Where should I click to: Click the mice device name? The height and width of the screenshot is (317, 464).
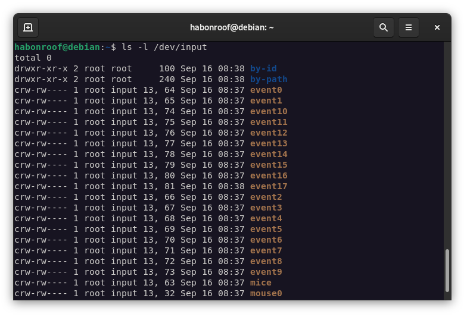(261, 283)
